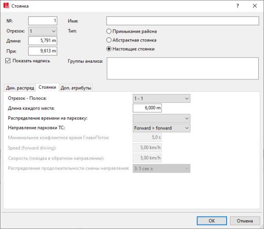Viewport: 264px width, 229px height.
Task: Select Примыкание района radio option
Action: pos(109,31)
